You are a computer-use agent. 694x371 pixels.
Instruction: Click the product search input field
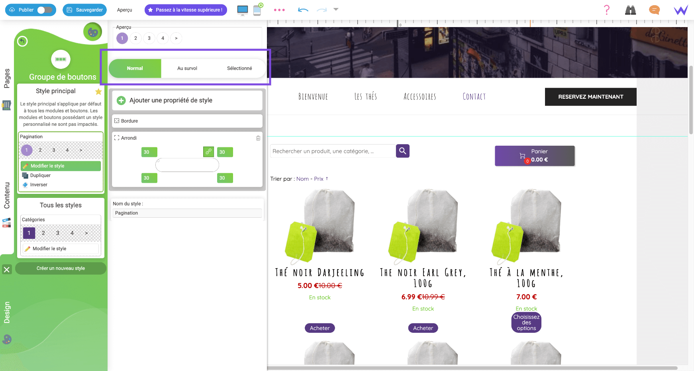(333, 151)
